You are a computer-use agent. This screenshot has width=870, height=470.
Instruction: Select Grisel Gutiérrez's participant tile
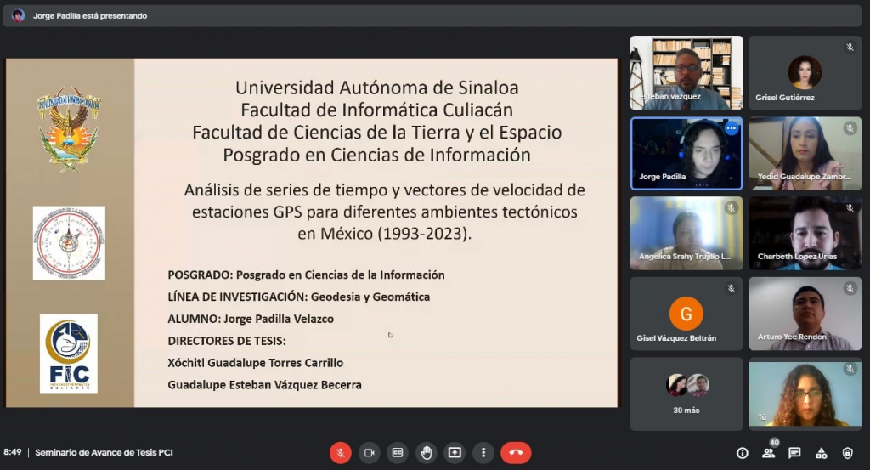pos(805,73)
